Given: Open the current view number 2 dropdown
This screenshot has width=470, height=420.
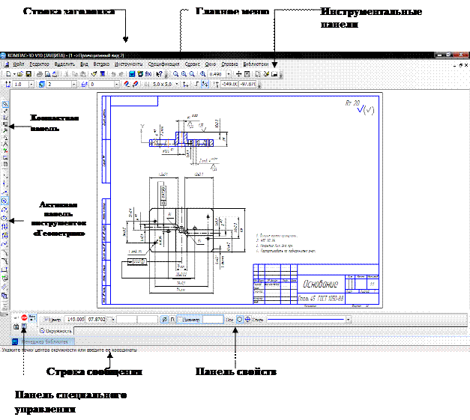Looking at the screenshot, I should [x=74, y=85].
